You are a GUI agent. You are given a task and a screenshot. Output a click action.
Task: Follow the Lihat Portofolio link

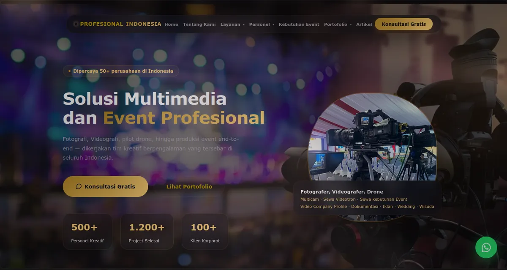189,186
